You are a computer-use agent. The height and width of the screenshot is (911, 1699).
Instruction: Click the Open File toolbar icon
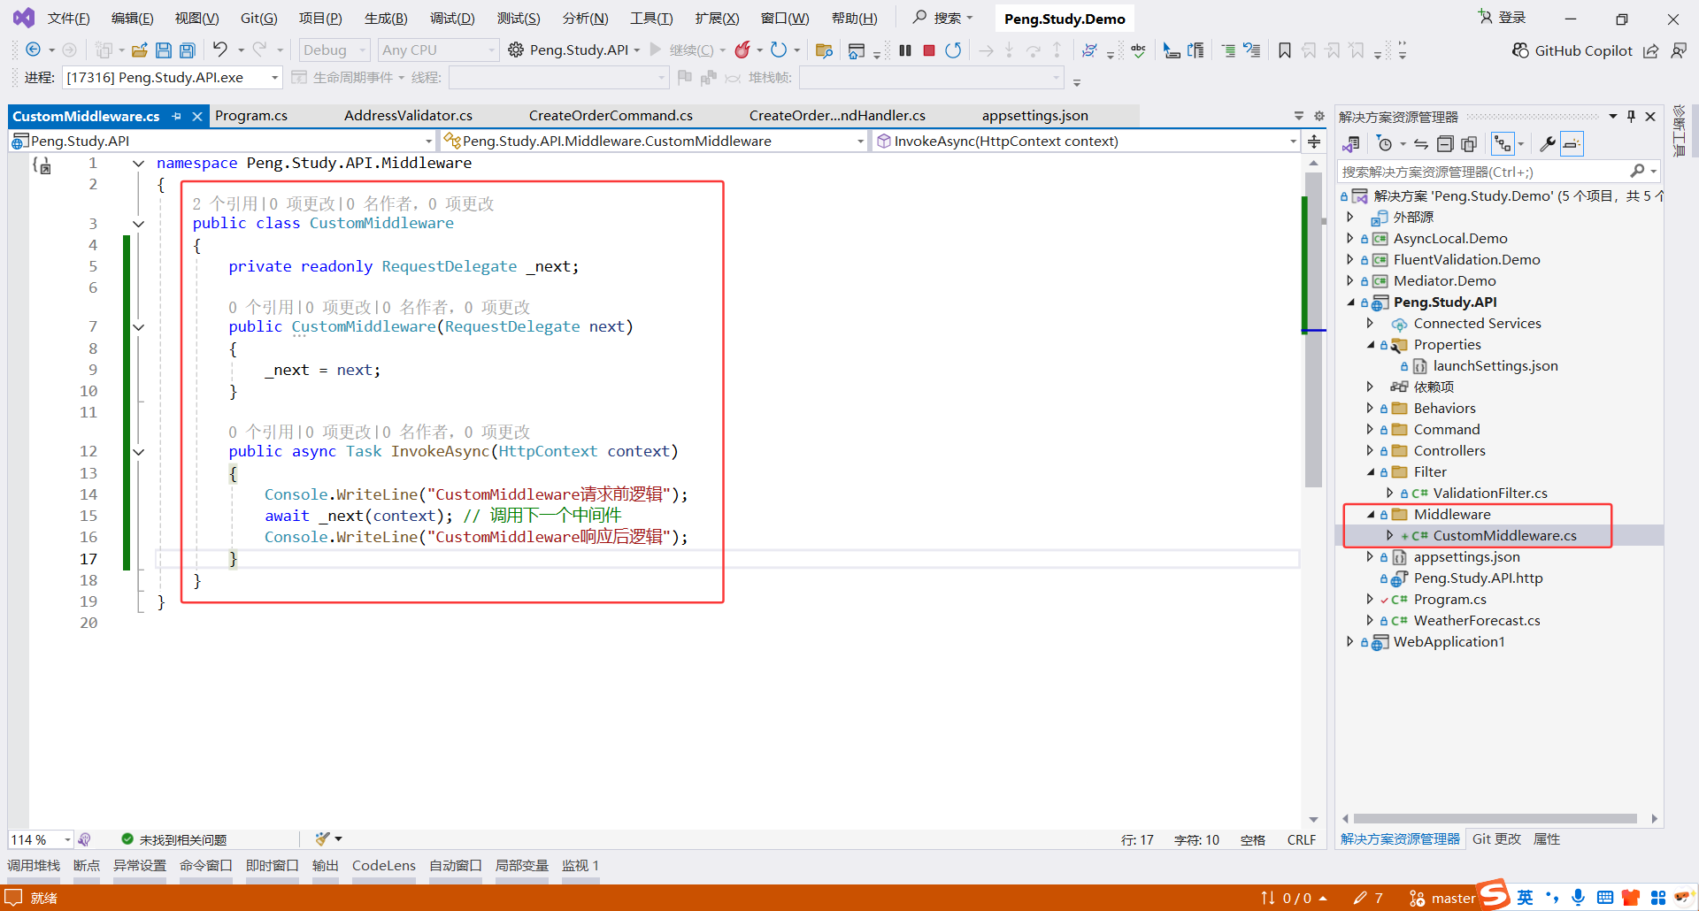pos(139,50)
